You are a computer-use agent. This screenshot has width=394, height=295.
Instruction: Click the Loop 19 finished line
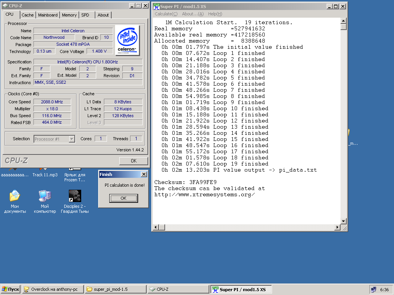215,164
